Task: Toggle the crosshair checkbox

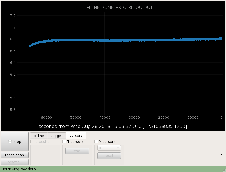Action: point(32,141)
